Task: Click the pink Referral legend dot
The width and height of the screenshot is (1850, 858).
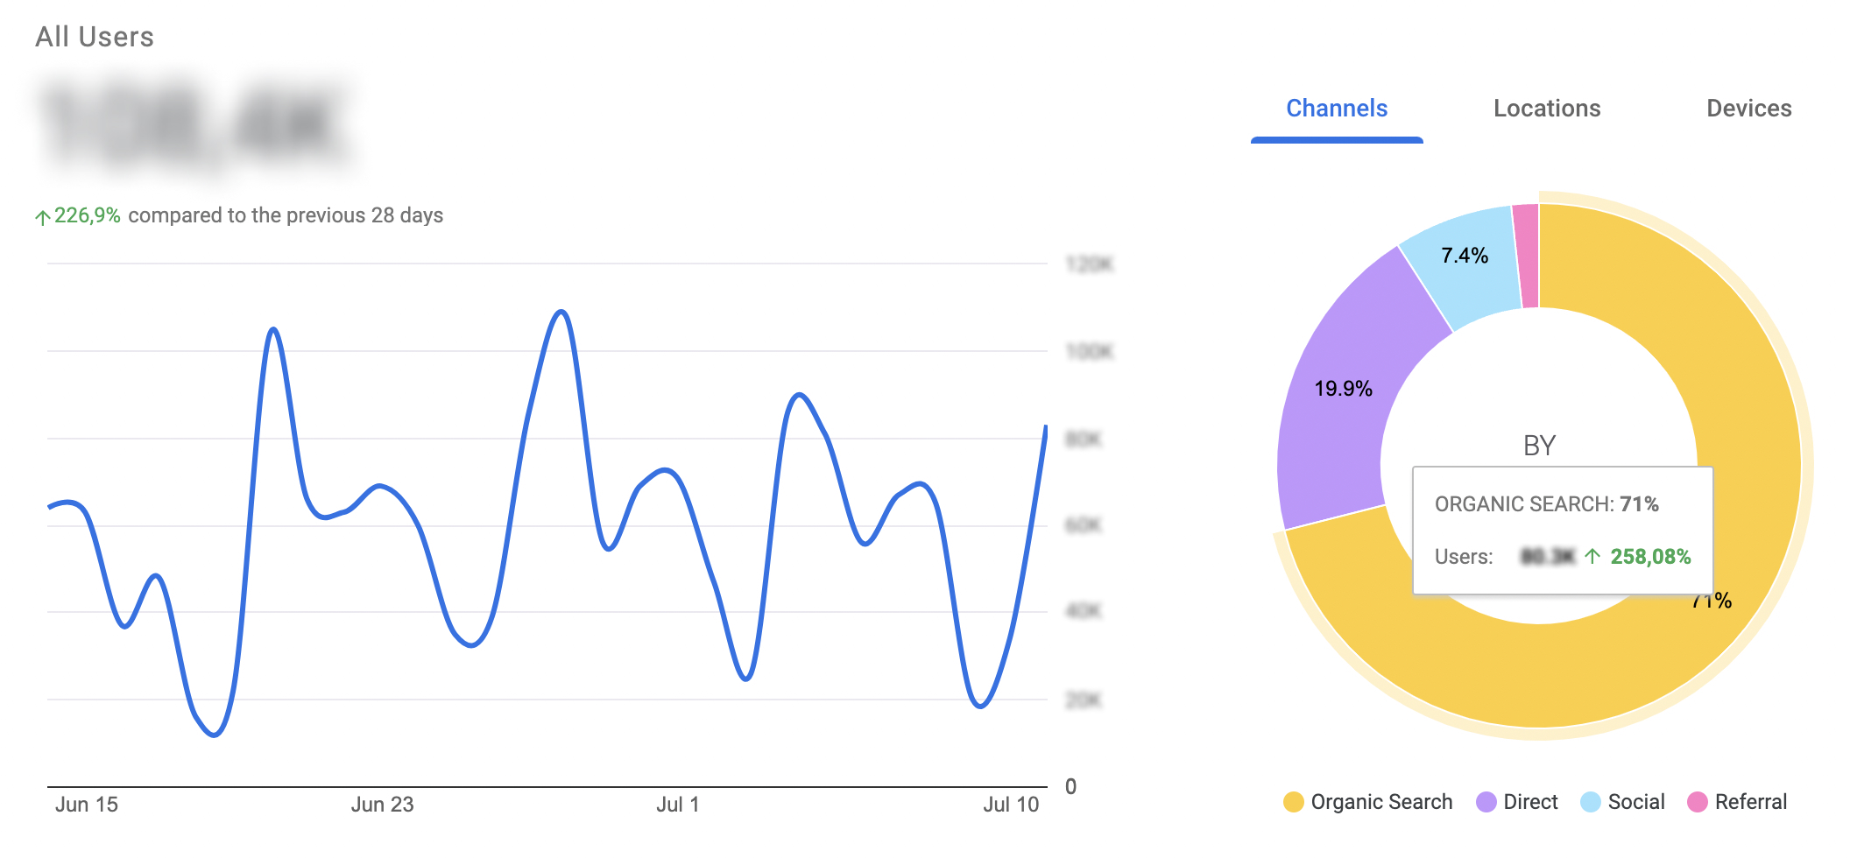Action: [1697, 802]
